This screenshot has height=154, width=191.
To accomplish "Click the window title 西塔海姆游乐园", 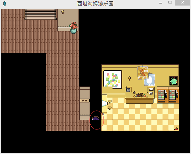I will (95, 4).
